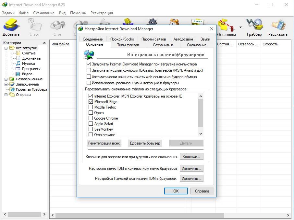Collapse the Все загрузки tree node
The width and height of the screenshot is (294, 220).
point(6,48)
